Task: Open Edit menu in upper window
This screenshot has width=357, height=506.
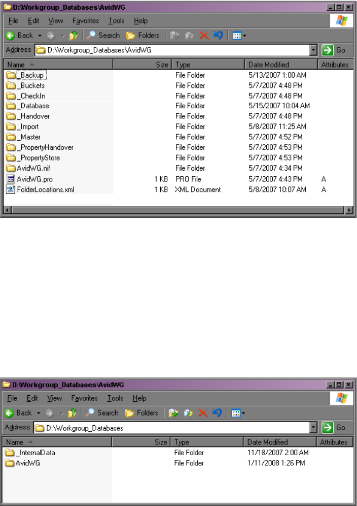Action: [33, 21]
